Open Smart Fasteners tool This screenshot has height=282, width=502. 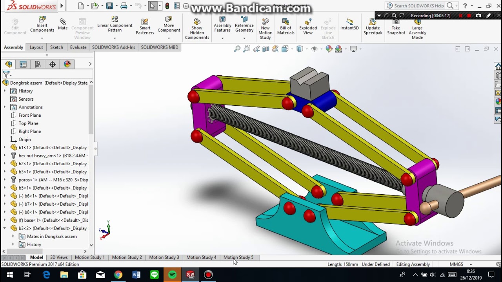(x=145, y=27)
